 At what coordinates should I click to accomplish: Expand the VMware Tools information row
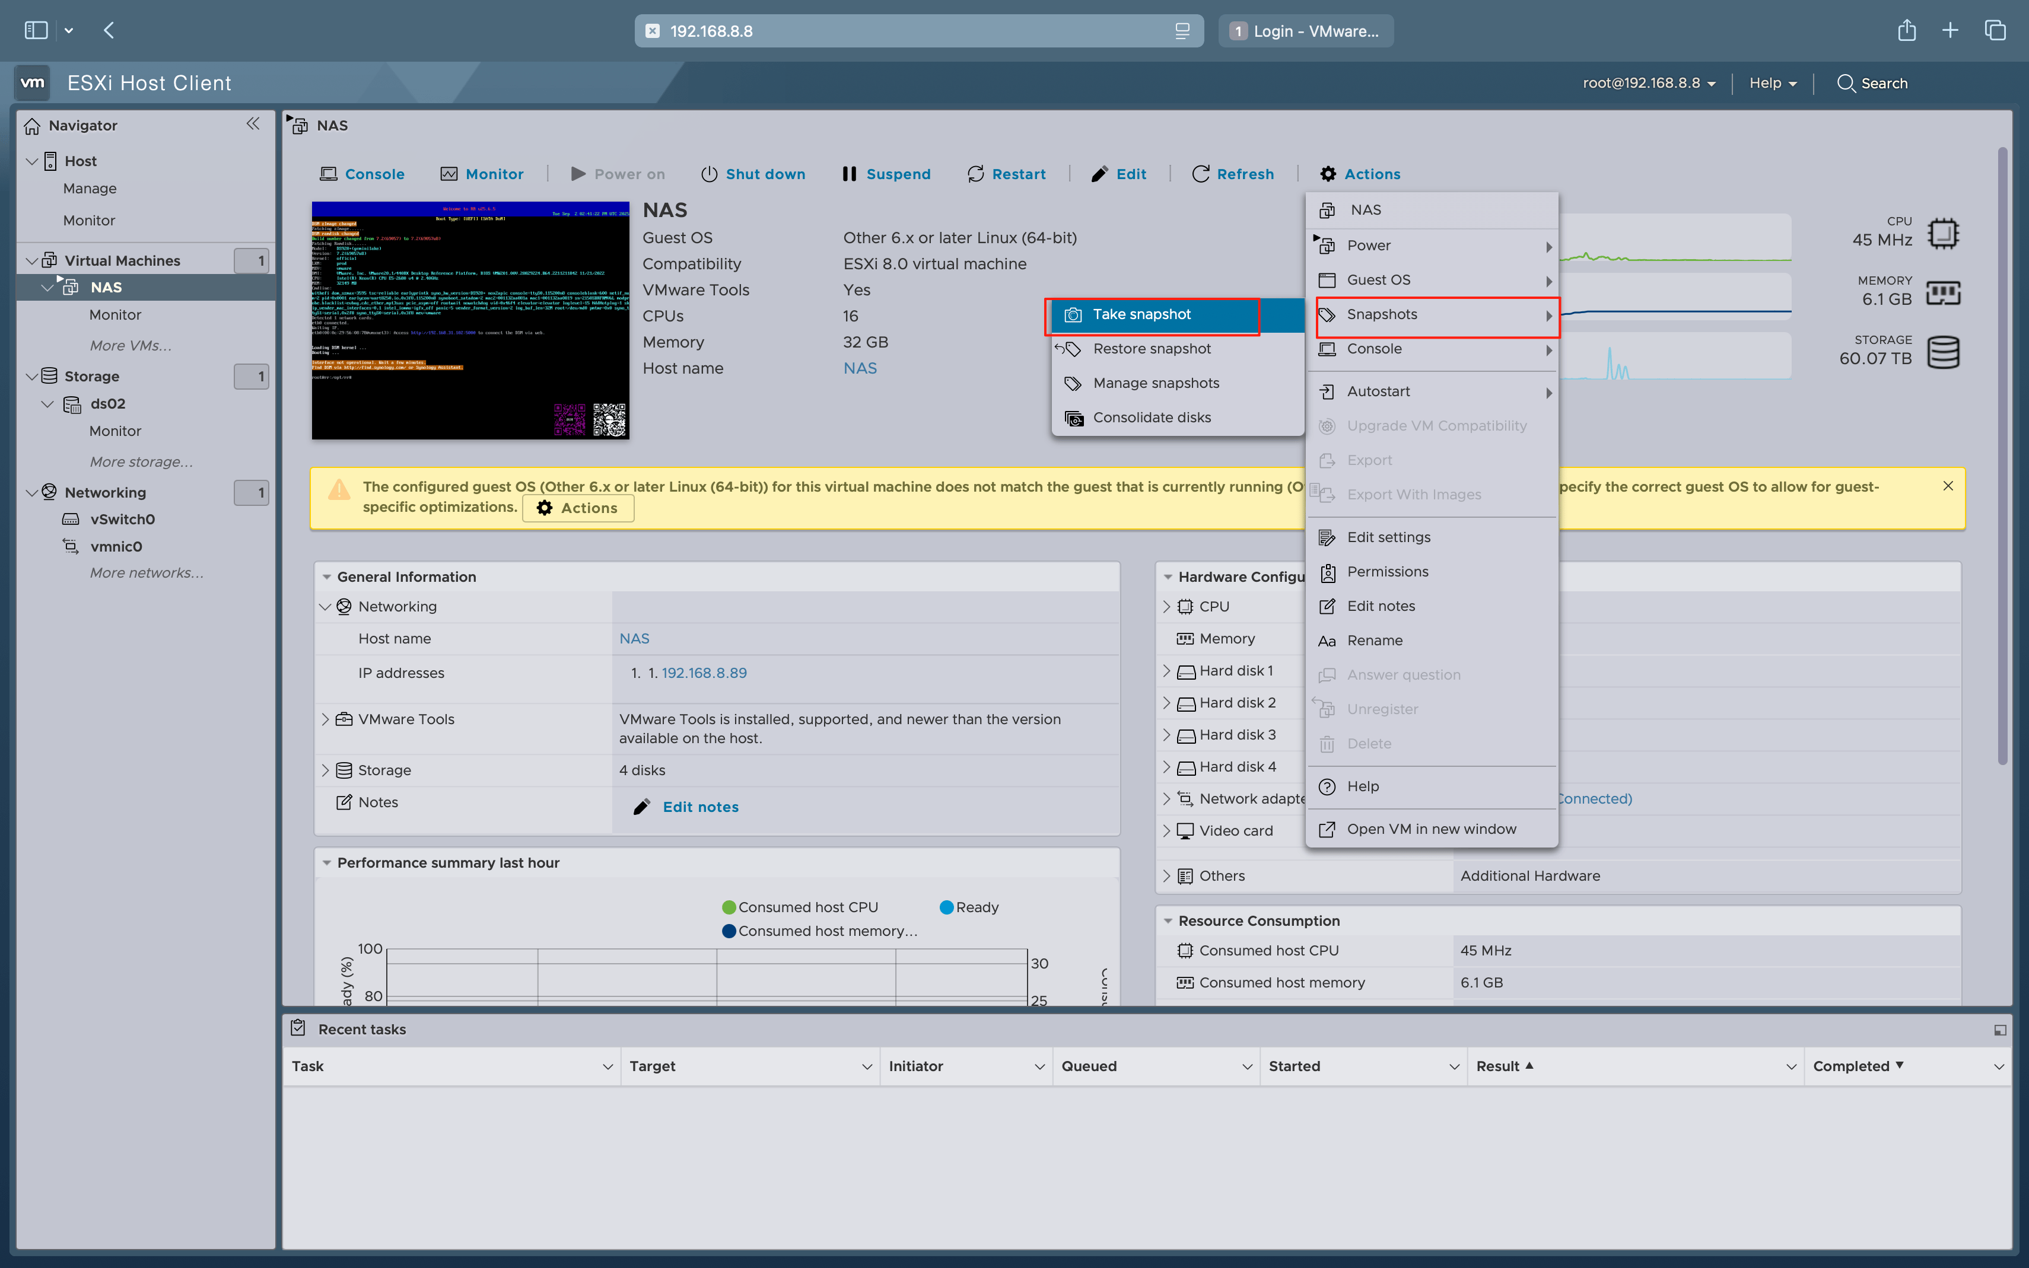point(326,719)
